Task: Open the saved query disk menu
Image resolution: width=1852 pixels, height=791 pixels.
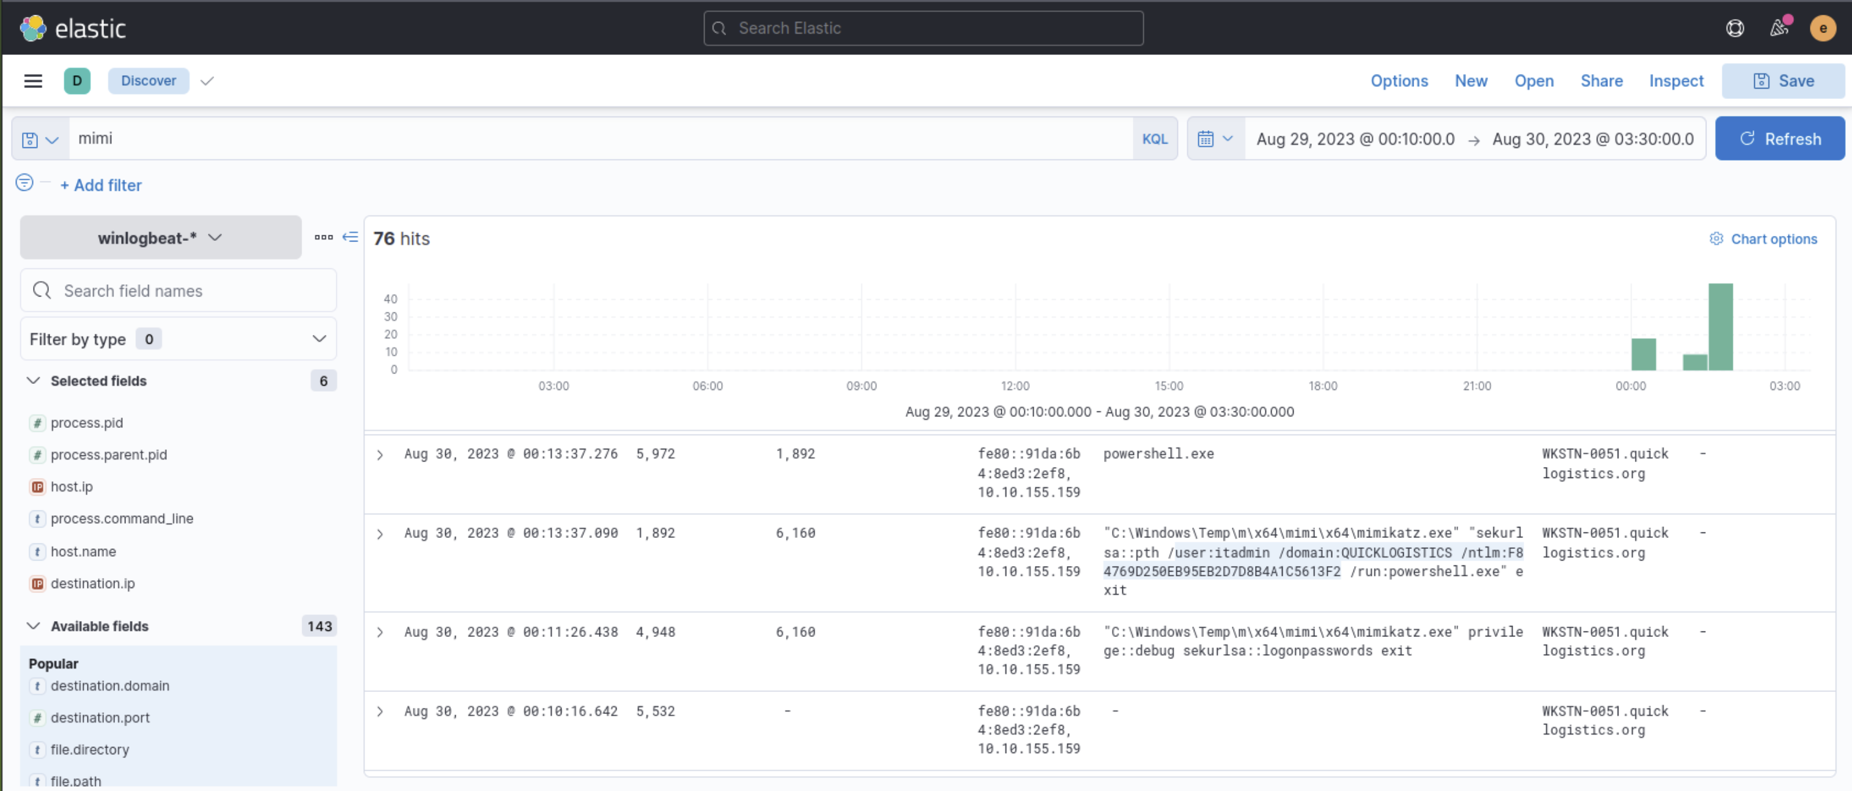Action: click(x=40, y=139)
